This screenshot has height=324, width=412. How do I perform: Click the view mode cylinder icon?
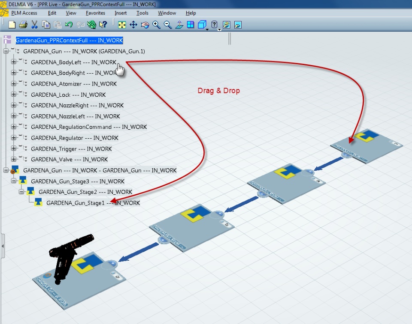[215, 24]
